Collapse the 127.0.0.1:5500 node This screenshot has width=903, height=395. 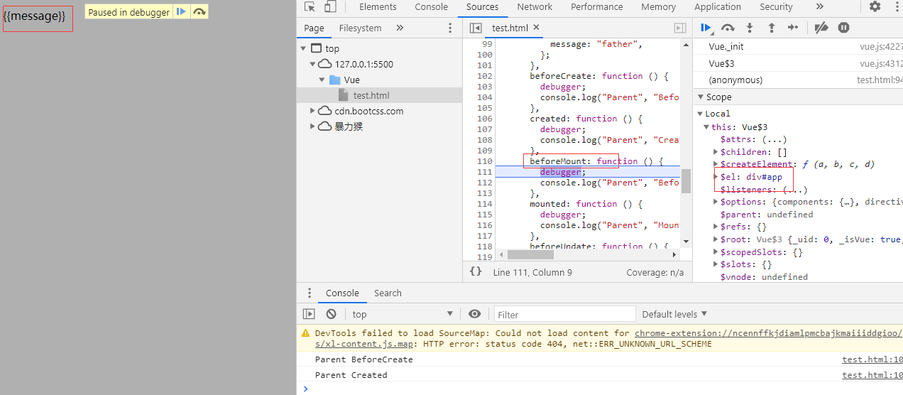[312, 64]
